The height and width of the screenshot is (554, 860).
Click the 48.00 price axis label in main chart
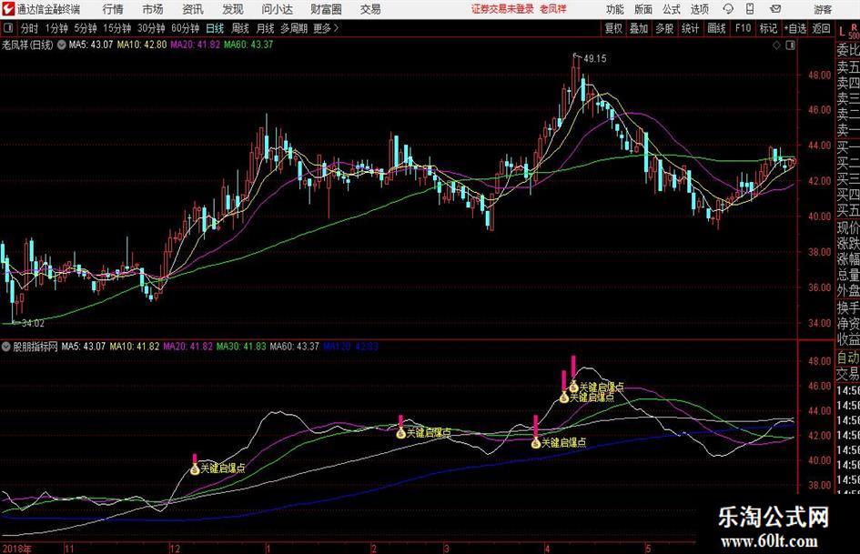[819, 76]
